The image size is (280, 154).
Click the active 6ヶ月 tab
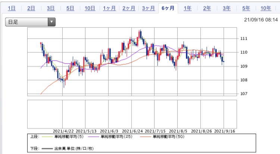[168, 8]
